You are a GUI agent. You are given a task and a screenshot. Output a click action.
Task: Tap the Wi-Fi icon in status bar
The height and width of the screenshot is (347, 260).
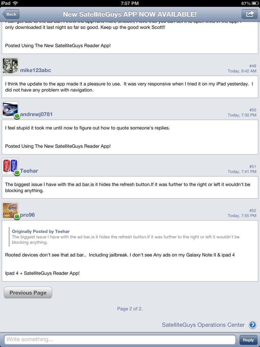pos(15,3)
